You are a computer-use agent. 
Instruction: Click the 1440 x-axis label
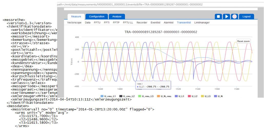click(x=100, y=89)
